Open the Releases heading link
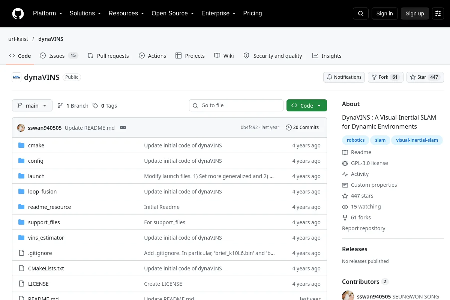Viewport: 450px width, 300px height. 355,249
